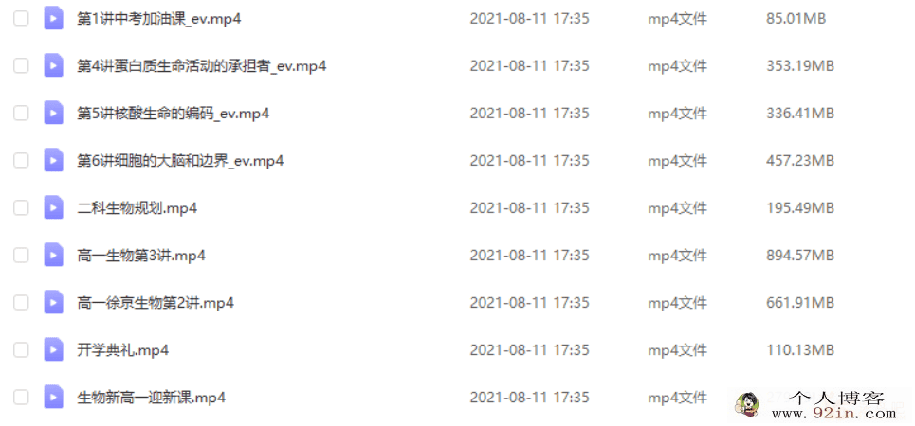Click video icon beside 第5讲核酸生命的编码
The height and width of the screenshot is (426, 915).
coord(54,113)
